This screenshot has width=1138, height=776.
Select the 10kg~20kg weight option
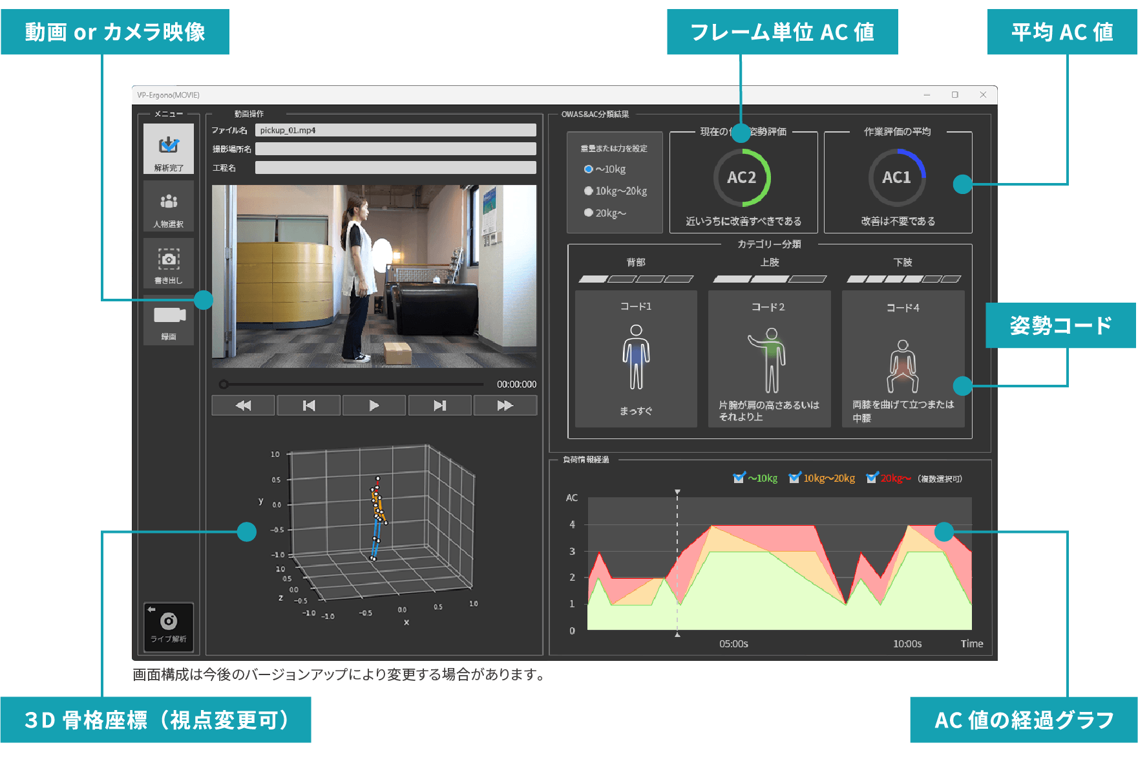pos(588,191)
